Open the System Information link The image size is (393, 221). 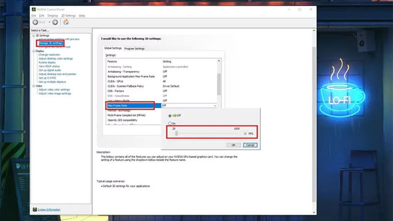[x=49, y=210]
